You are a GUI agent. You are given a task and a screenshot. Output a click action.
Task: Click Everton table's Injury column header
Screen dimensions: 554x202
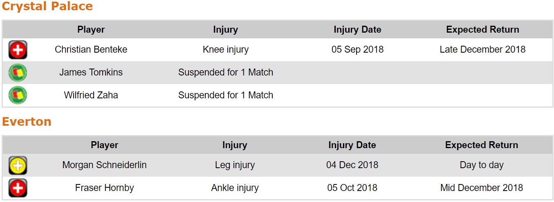click(234, 145)
